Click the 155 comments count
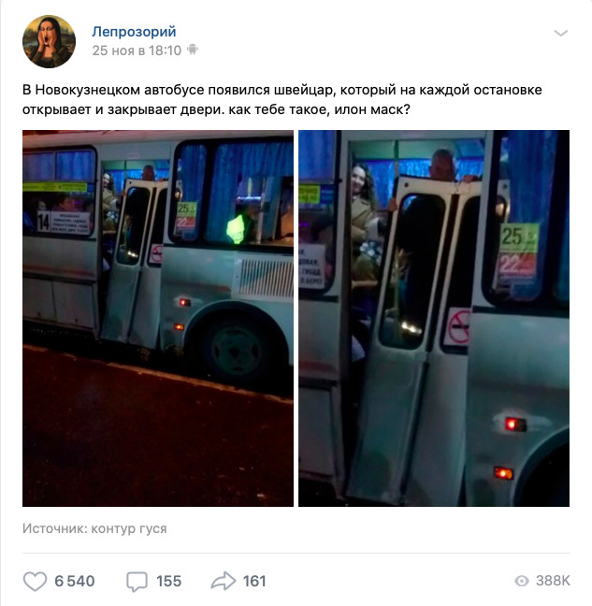This screenshot has width=592, height=606. (x=169, y=581)
